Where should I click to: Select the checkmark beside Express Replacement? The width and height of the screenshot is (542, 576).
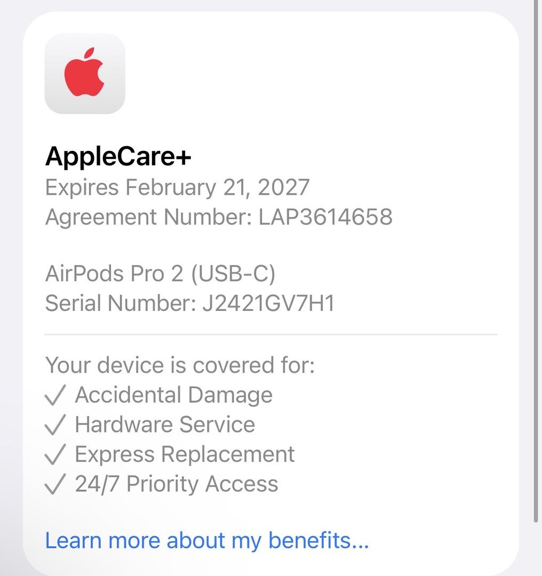tap(55, 455)
